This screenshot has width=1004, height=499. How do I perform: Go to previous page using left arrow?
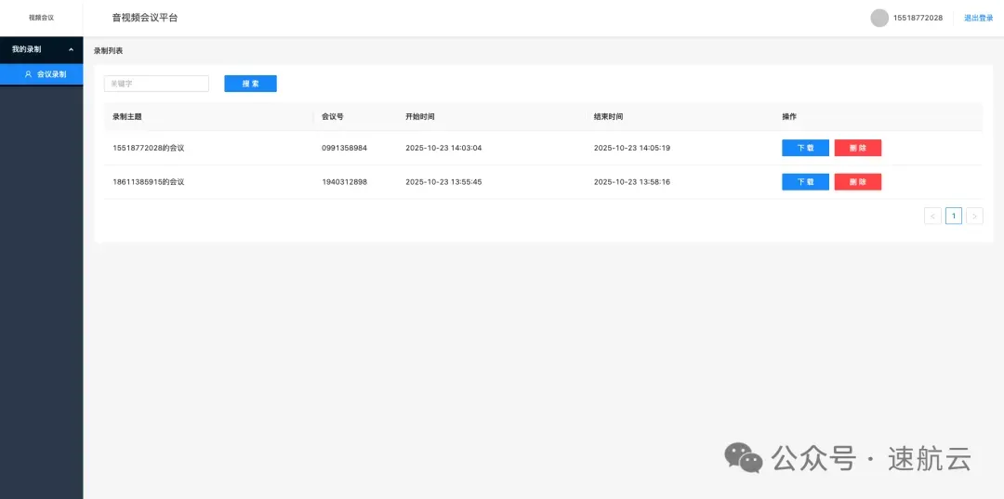click(932, 217)
